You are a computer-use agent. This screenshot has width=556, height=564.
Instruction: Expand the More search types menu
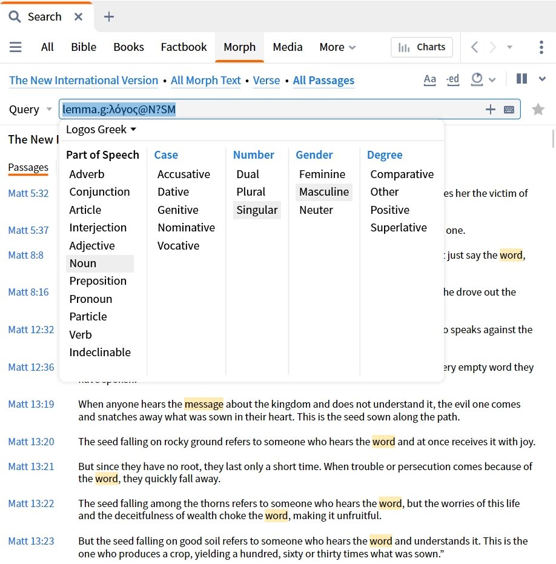[x=337, y=47]
